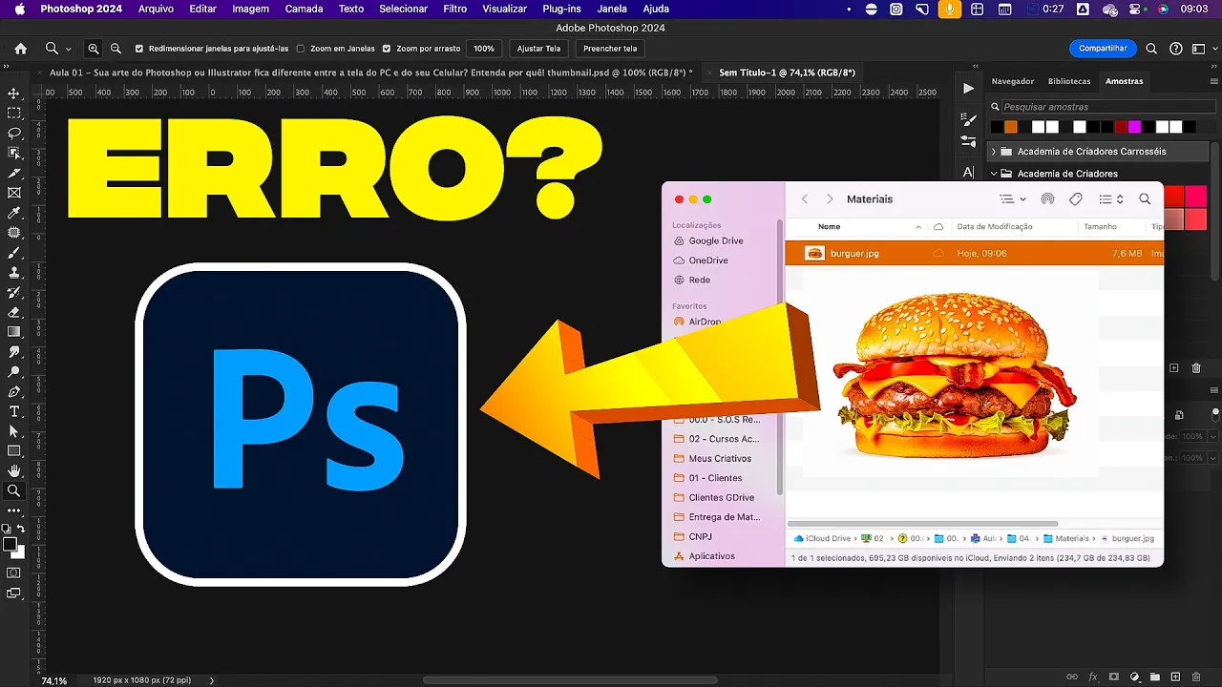The width and height of the screenshot is (1222, 687).
Task: Click the Home icon in options bar
Action: (21, 49)
